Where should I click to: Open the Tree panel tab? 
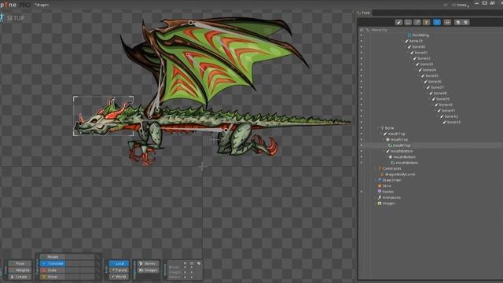tap(364, 13)
